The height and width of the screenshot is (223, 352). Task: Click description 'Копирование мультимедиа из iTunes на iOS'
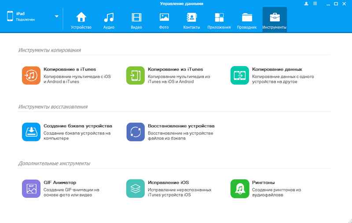(x=179, y=79)
